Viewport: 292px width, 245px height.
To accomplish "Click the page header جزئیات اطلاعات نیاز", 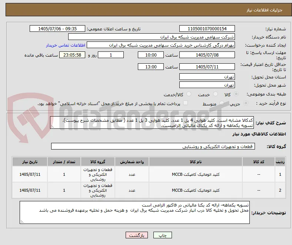I will [265, 10].
